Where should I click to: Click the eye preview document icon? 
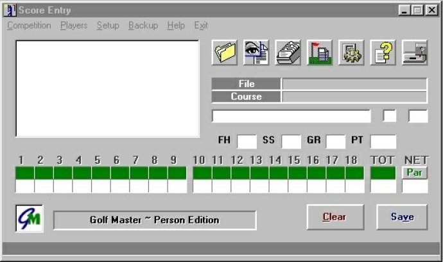tap(256, 53)
